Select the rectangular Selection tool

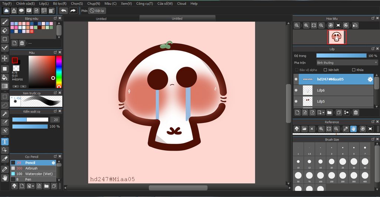[x=4, y=97]
